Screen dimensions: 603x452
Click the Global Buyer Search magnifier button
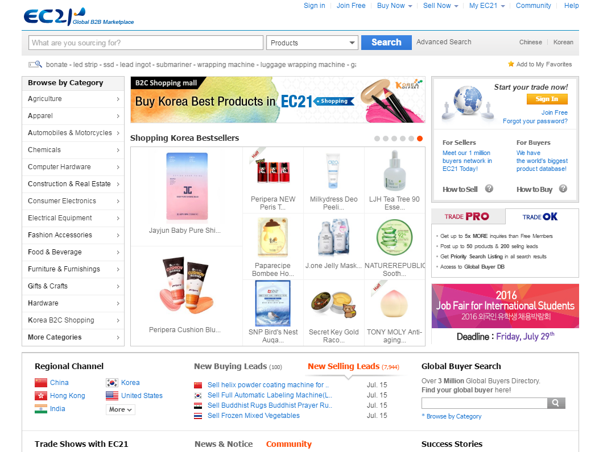556,403
